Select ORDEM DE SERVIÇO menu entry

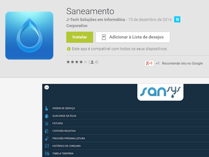coord(63,108)
